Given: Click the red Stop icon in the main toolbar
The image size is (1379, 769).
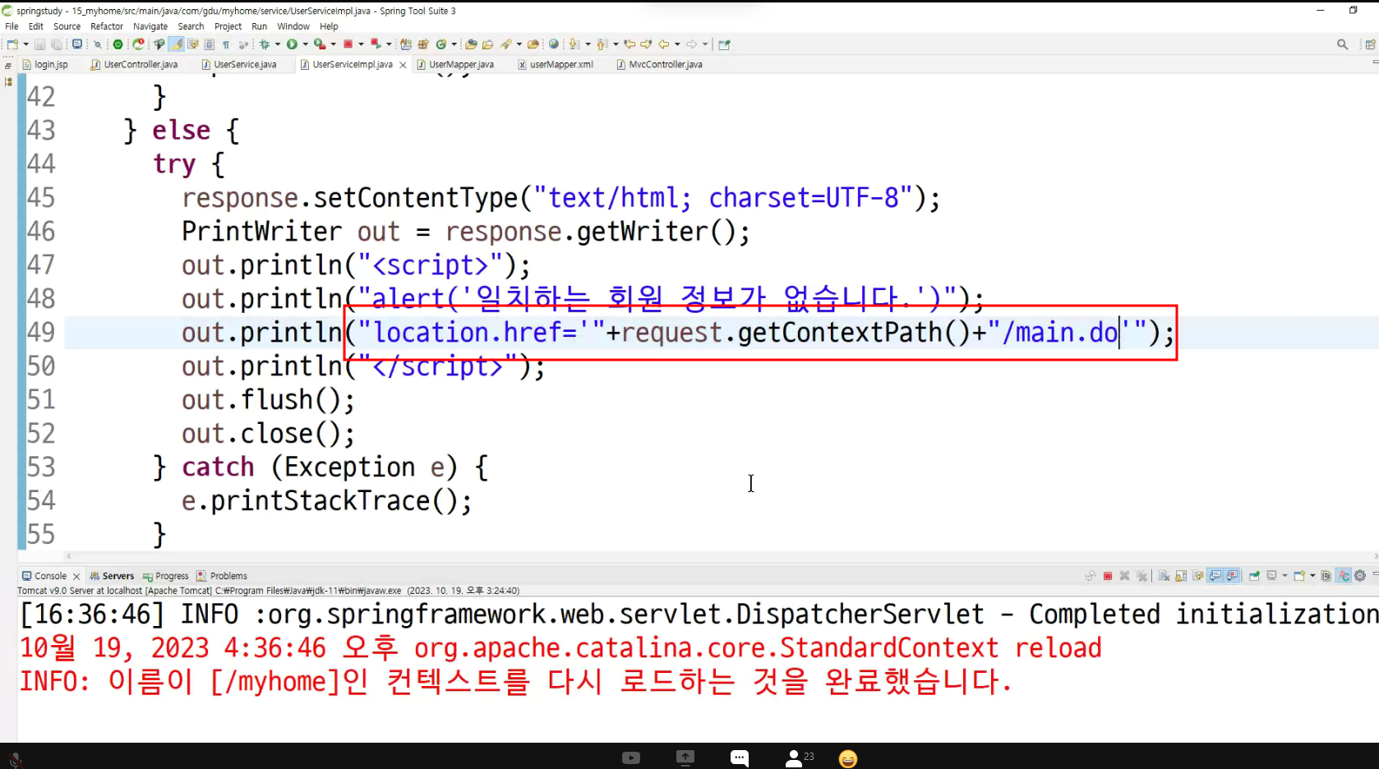Looking at the screenshot, I should pos(348,44).
